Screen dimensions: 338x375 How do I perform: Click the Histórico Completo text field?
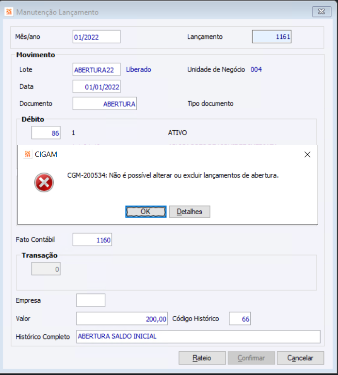198,337
